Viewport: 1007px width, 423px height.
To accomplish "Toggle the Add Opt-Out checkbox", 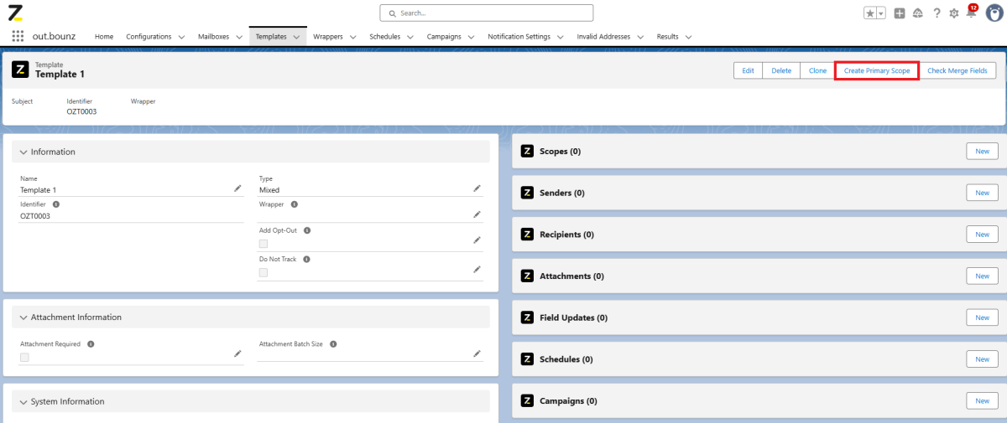I will (x=263, y=244).
